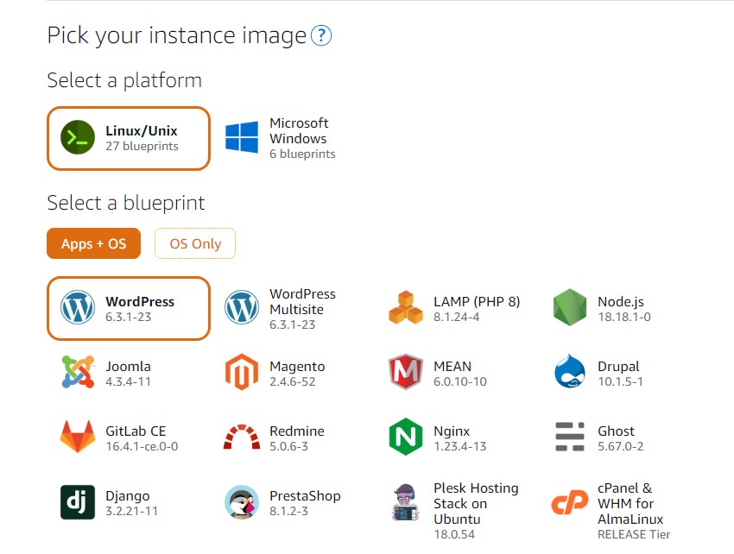
Task: Select the Drupal droplet icon
Action: (x=570, y=372)
